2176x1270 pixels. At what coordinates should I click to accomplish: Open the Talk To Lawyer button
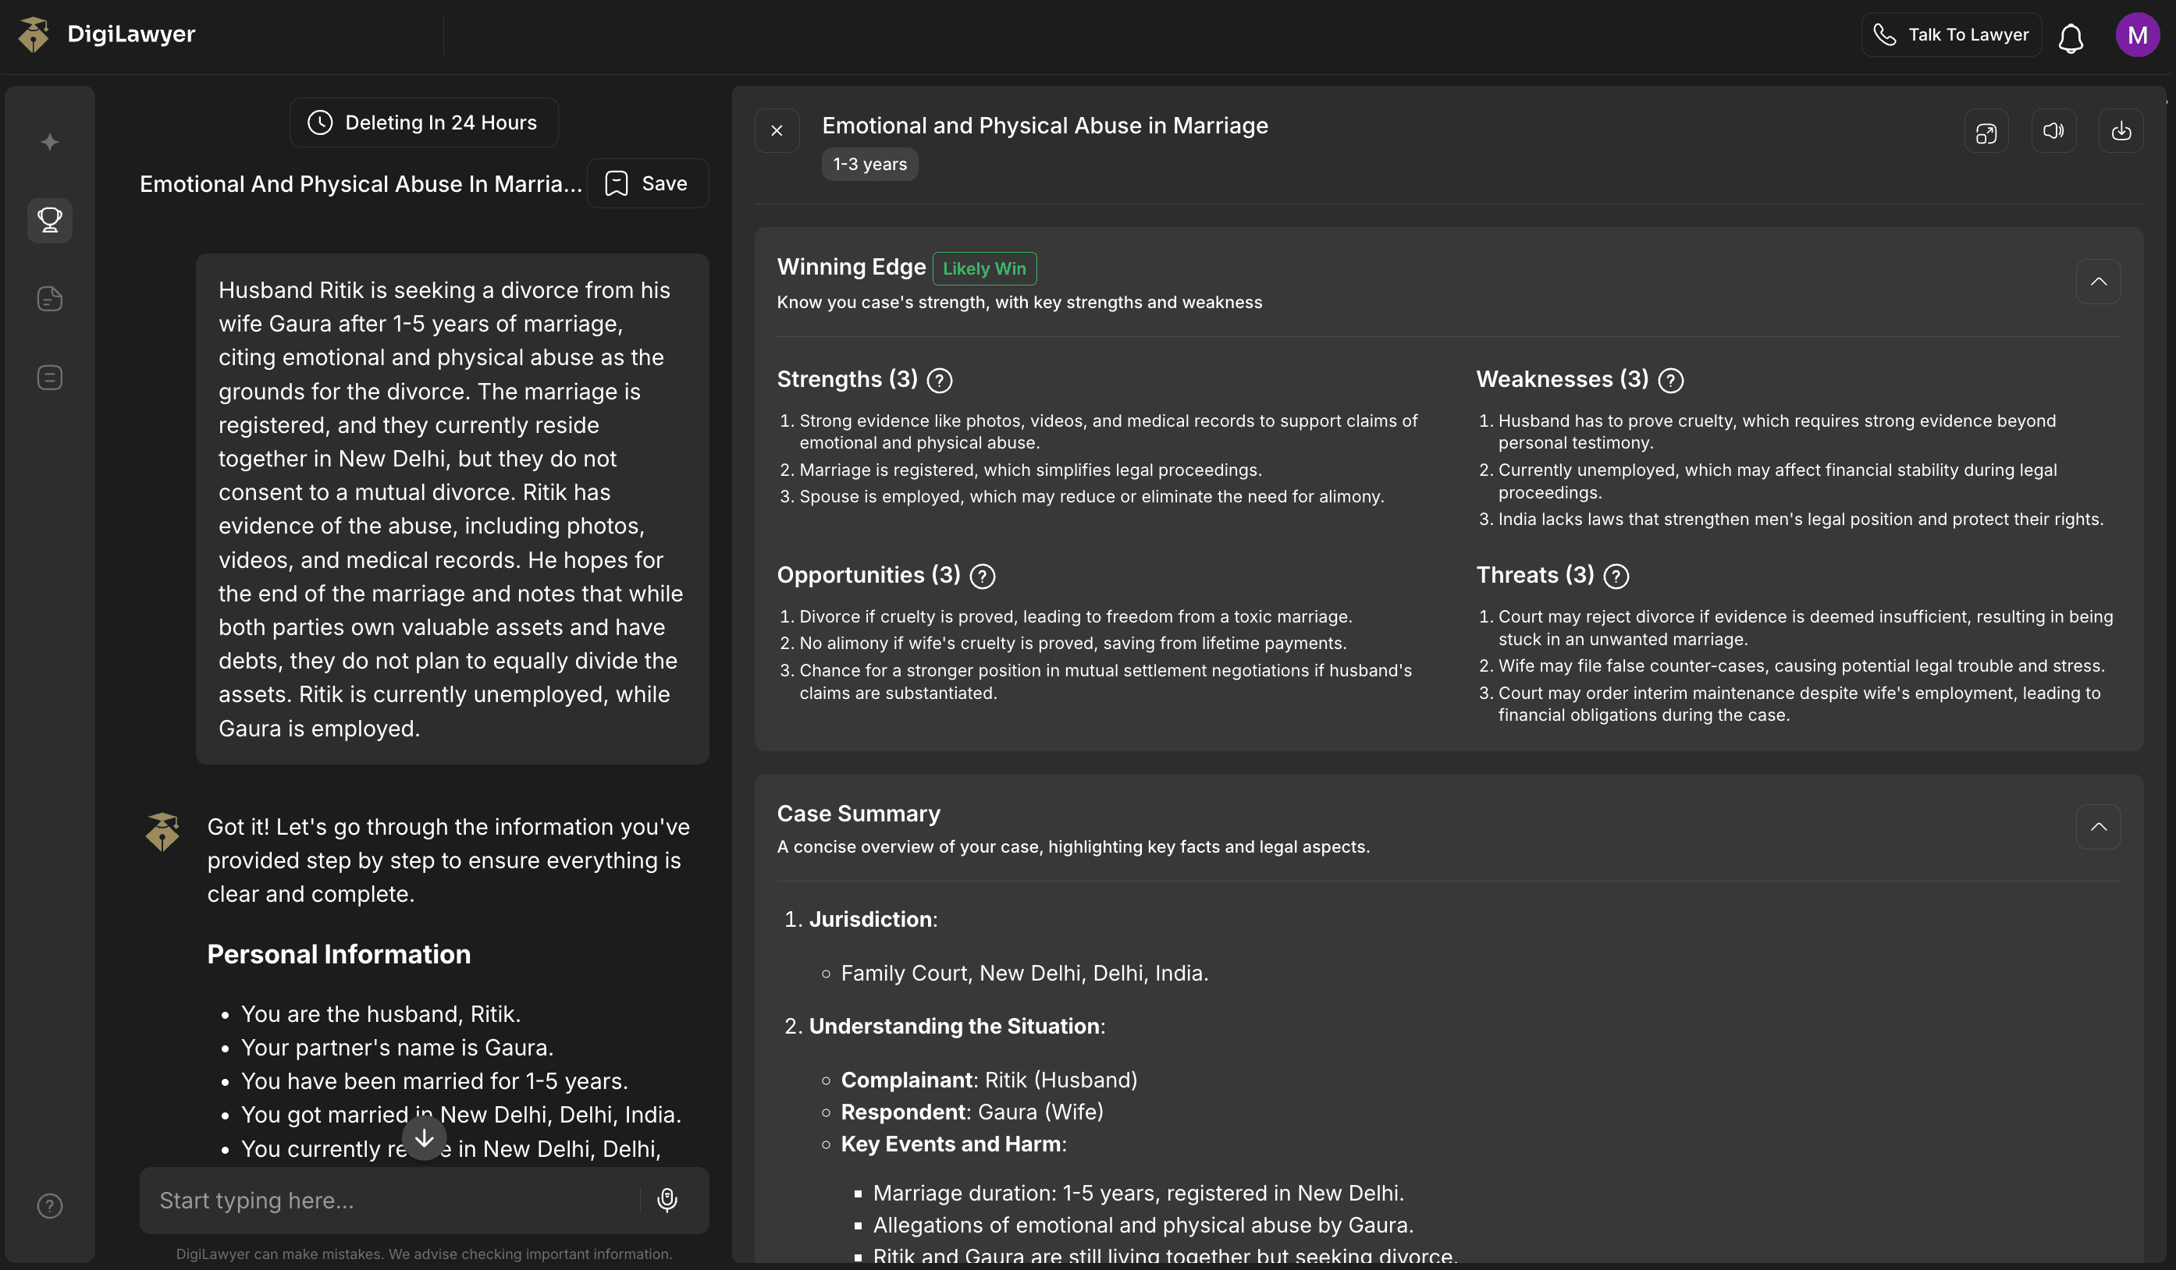(x=1950, y=34)
